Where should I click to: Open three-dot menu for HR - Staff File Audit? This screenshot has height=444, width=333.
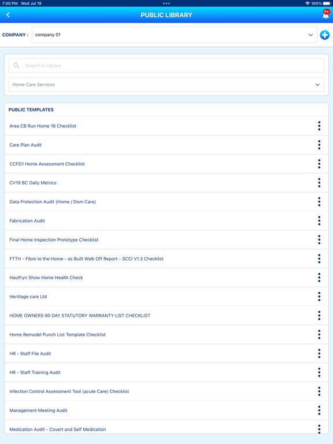(319, 354)
